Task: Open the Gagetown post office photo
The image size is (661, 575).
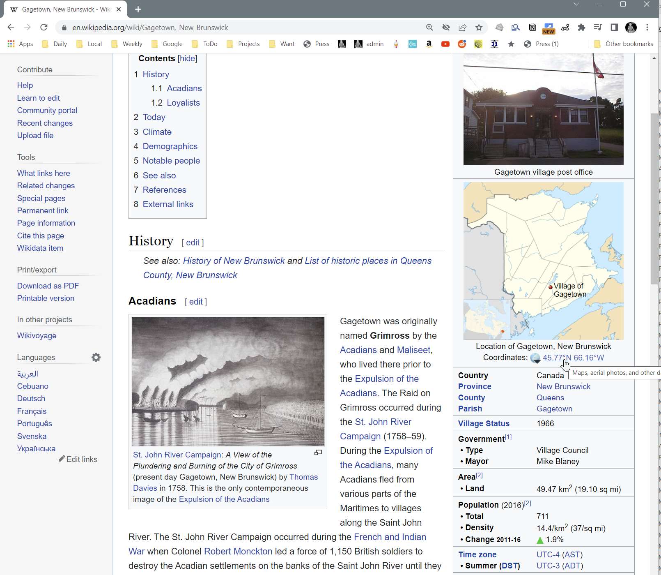Action: [x=543, y=109]
